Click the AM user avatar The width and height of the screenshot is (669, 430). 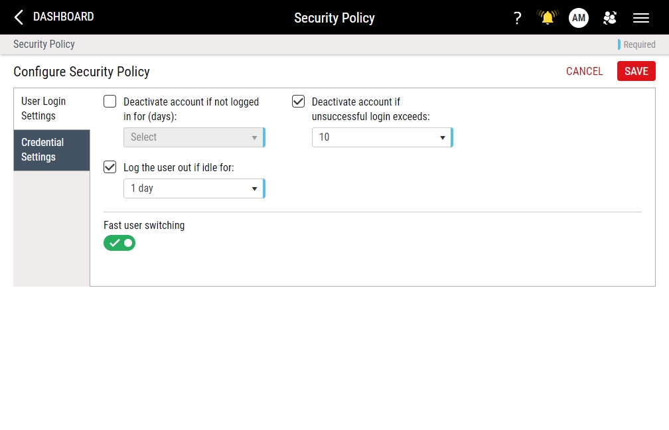[x=579, y=18]
